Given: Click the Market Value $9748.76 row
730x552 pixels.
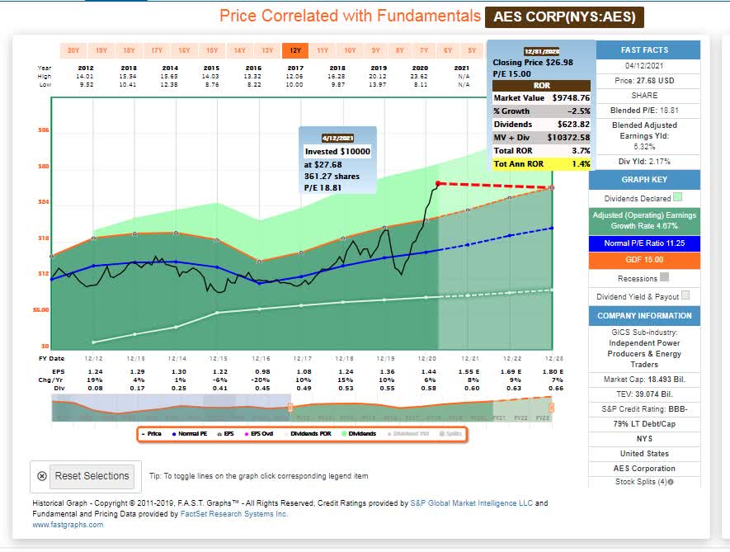Looking at the screenshot, I should click(x=541, y=98).
